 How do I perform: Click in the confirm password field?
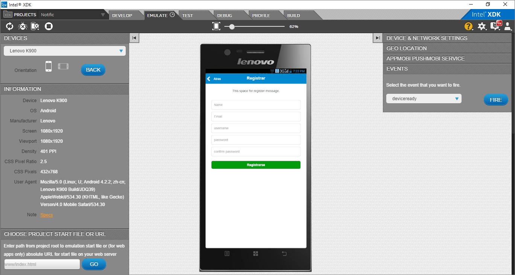(x=256, y=151)
